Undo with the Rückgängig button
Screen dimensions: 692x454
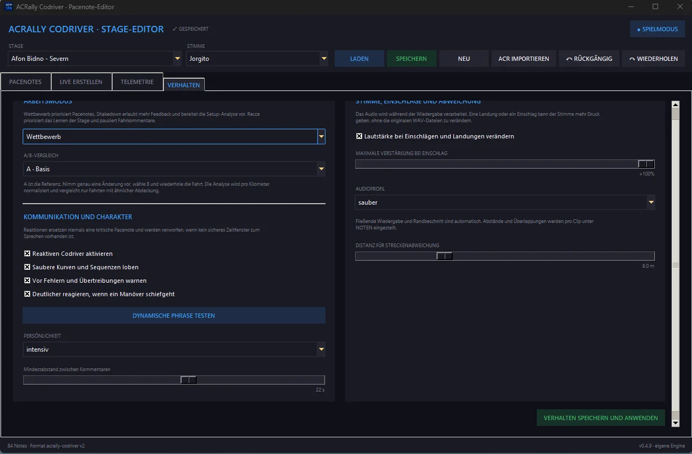[589, 59]
